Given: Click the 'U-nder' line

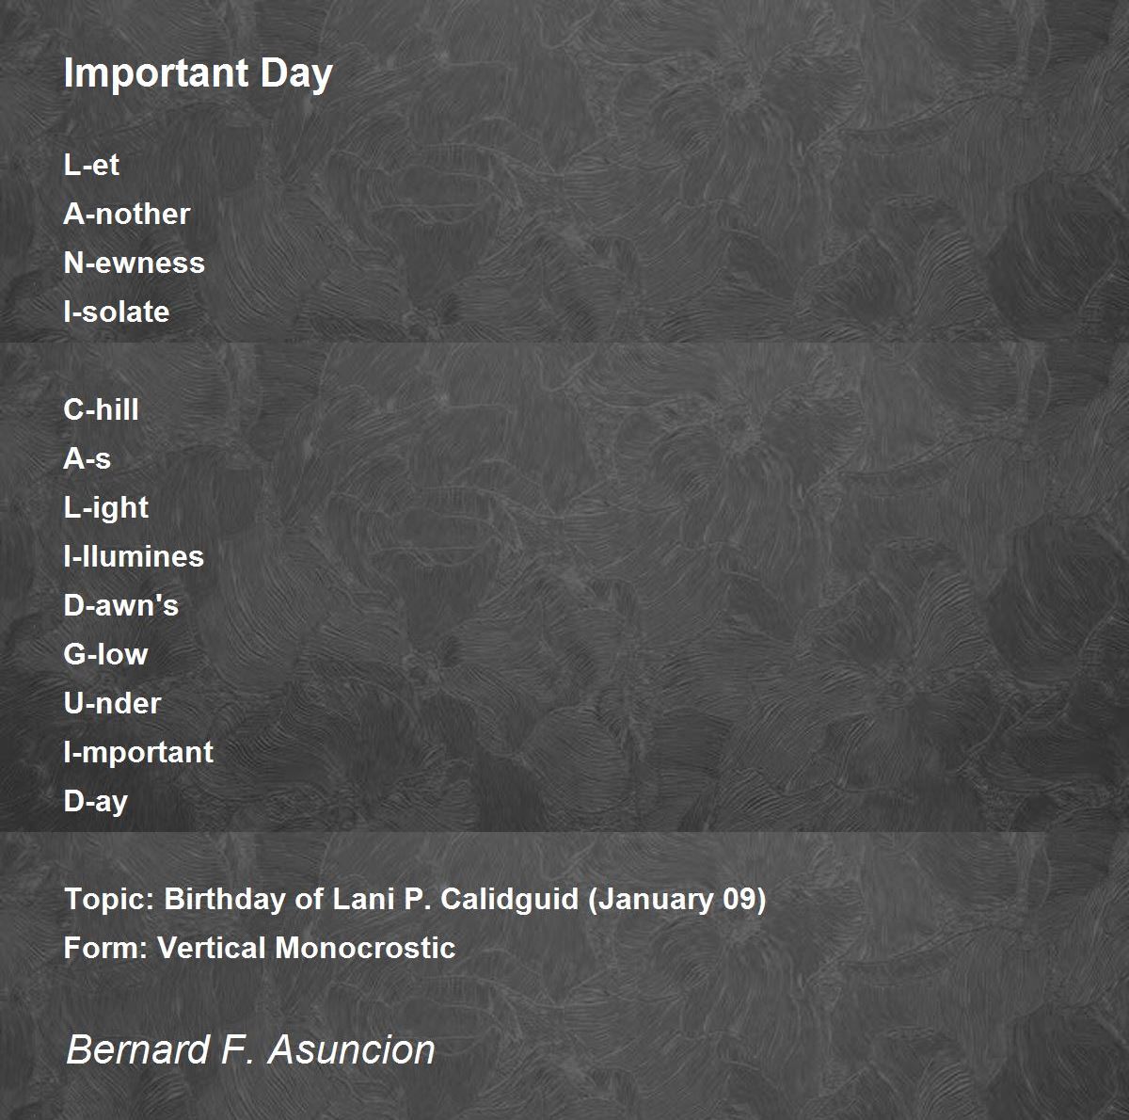Looking at the screenshot, I should coord(113,703).
